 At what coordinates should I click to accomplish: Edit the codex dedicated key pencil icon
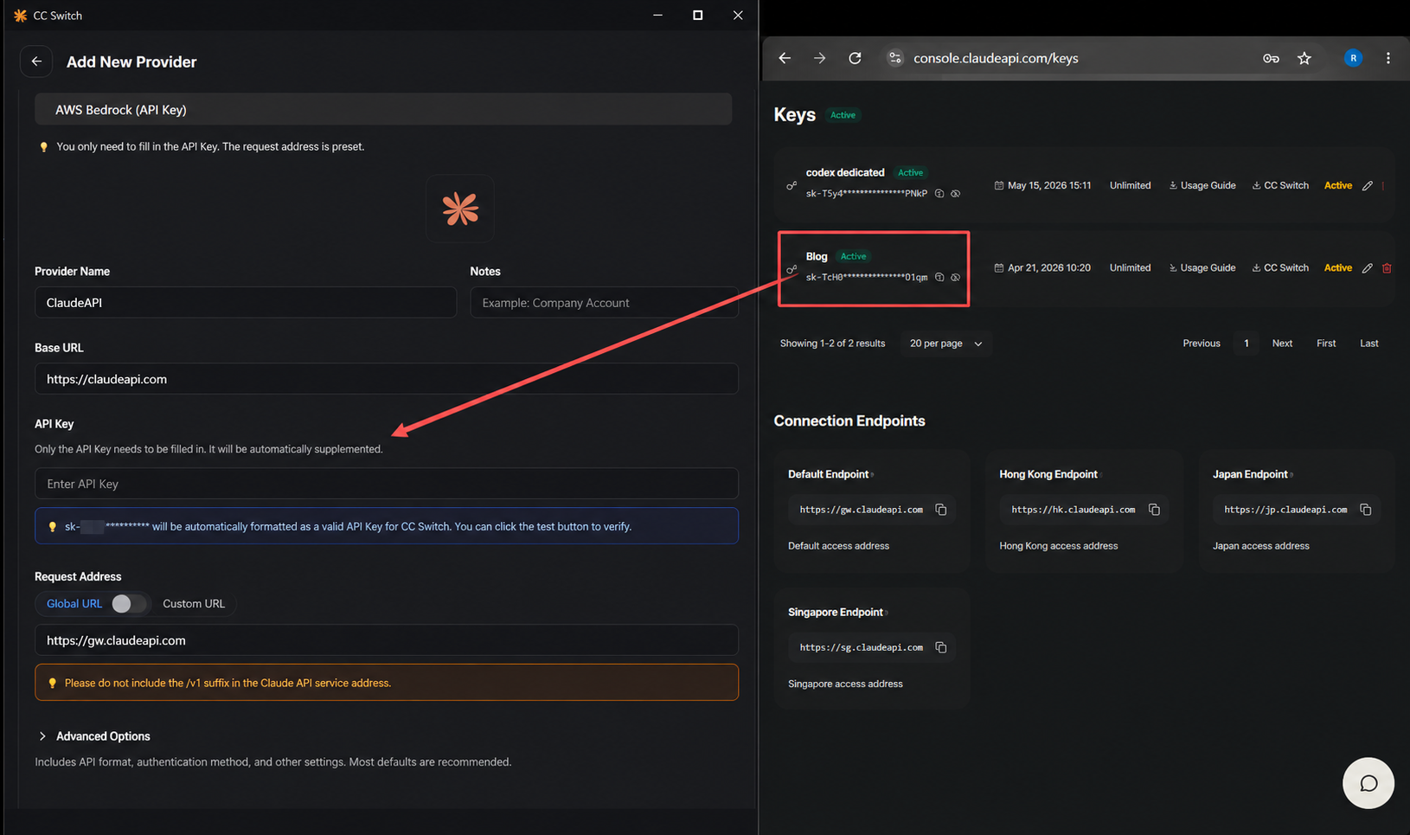pyautogui.click(x=1368, y=185)
